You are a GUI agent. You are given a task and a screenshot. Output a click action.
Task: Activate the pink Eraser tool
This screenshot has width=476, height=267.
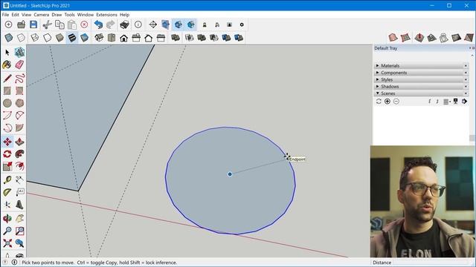[20, 65]
